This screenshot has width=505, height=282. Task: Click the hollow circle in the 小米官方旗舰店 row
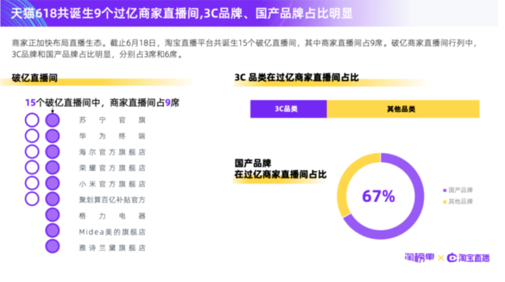(x=32, y=183)
